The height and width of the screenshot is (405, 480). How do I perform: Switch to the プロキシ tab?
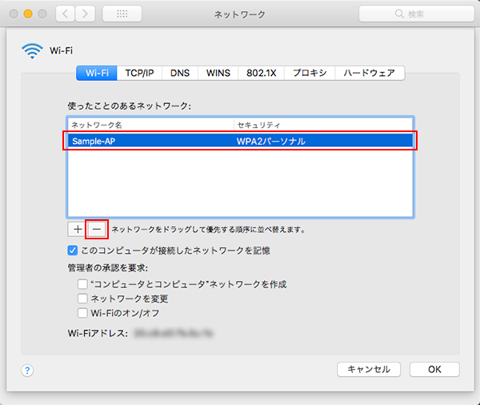(x=309, y=73)
